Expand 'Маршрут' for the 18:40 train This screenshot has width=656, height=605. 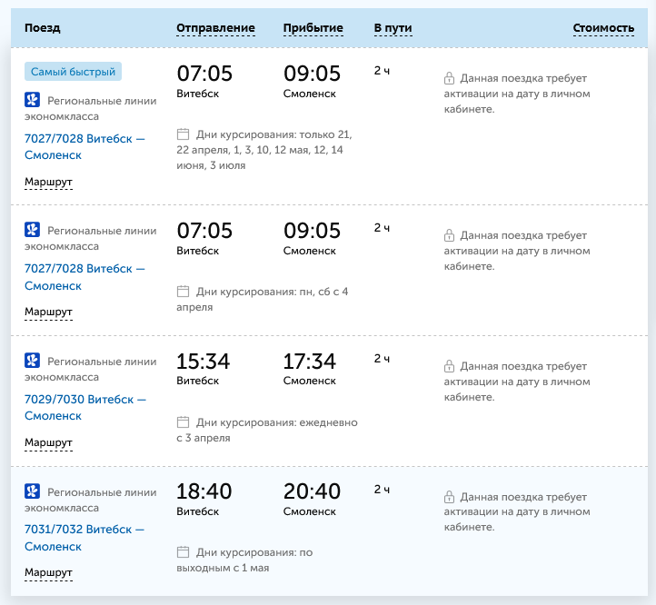48,573
